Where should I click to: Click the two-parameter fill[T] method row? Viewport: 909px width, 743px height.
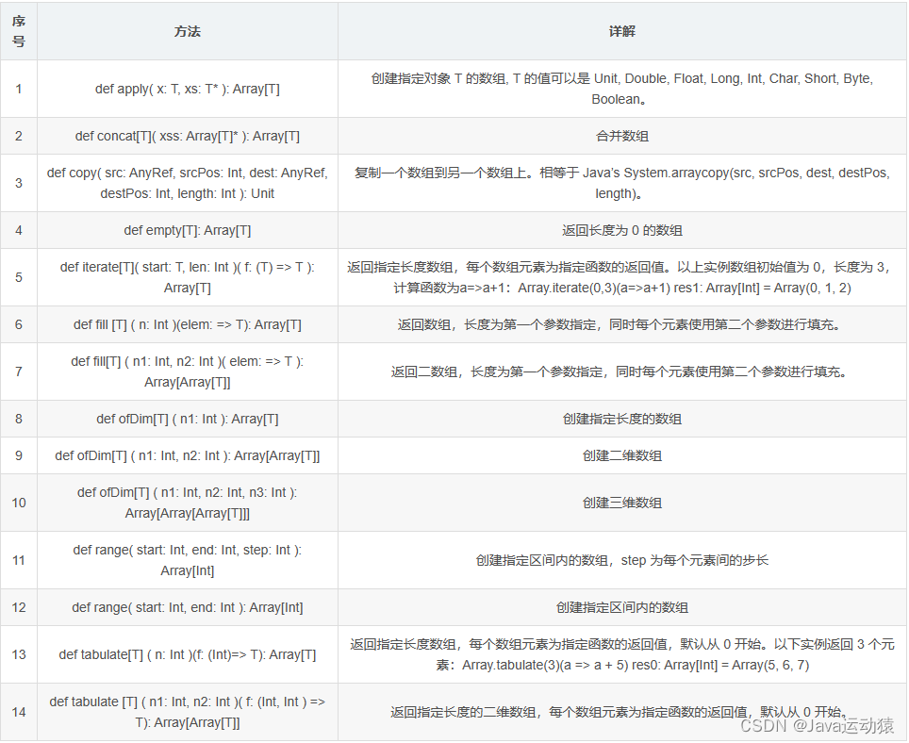[186, 371]
